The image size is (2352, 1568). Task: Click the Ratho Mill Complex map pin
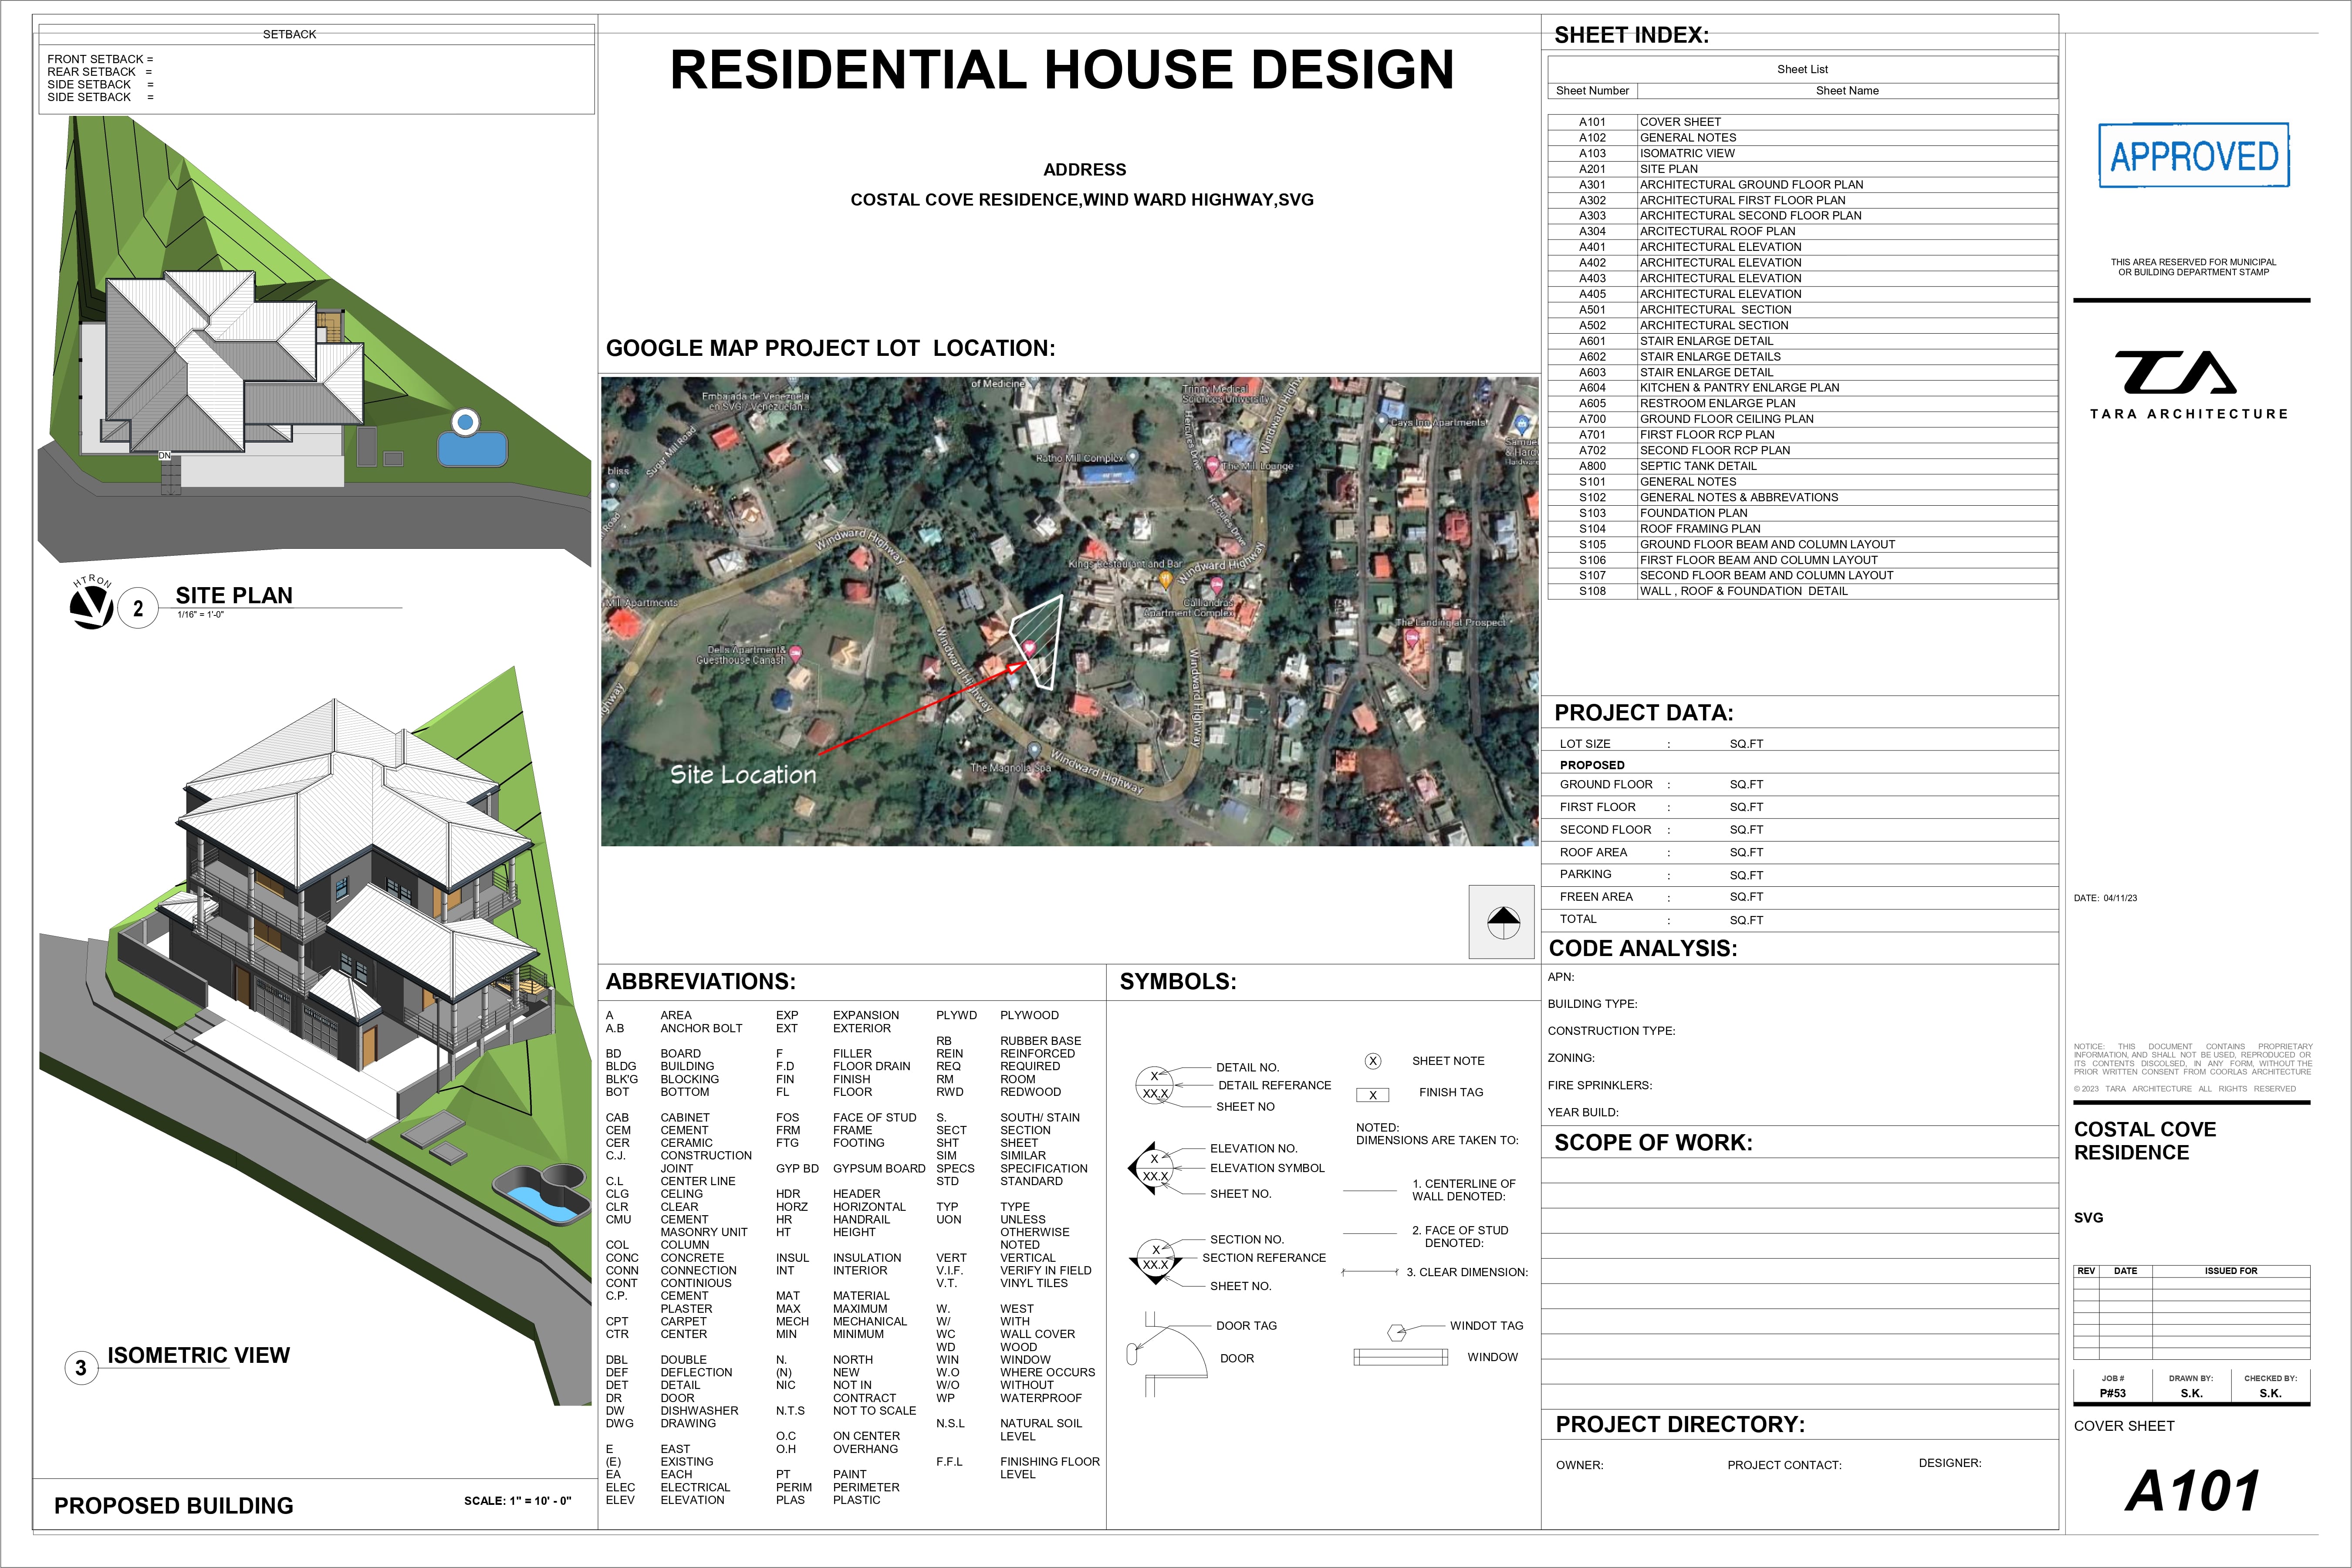click(1132, 457)
